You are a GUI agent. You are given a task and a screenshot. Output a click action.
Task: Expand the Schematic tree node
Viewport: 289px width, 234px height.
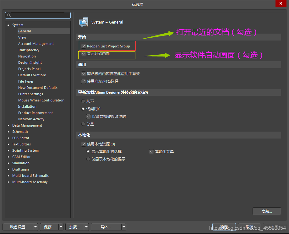click(8, 132)
